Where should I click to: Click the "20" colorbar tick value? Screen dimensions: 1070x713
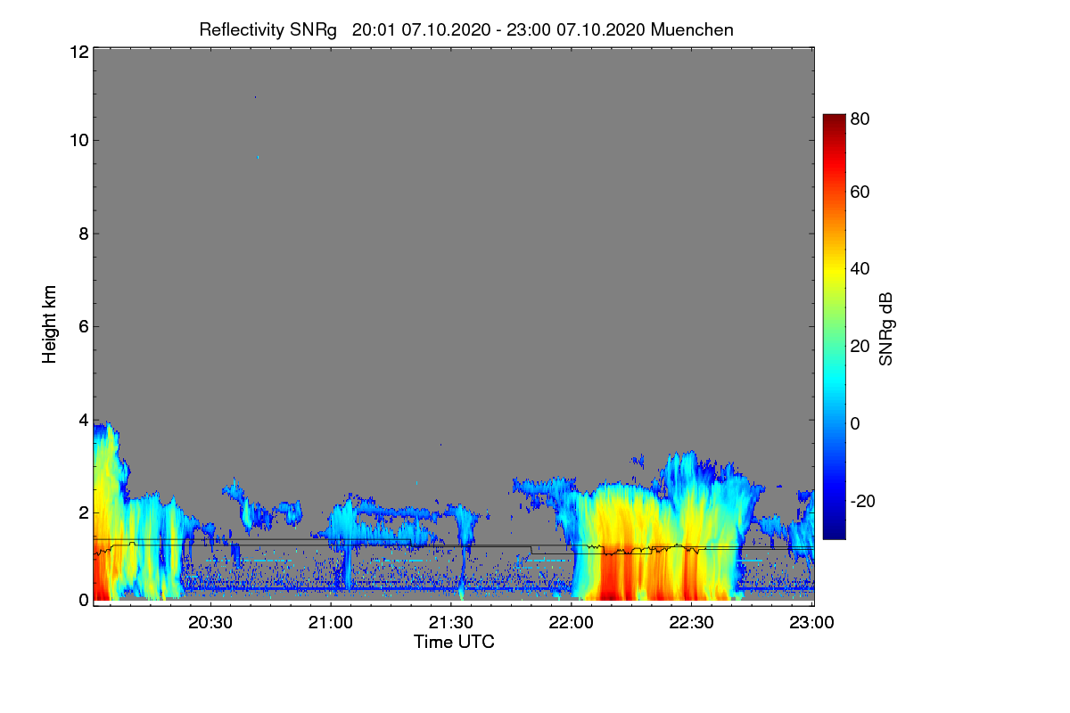click(x=860, y=347)
